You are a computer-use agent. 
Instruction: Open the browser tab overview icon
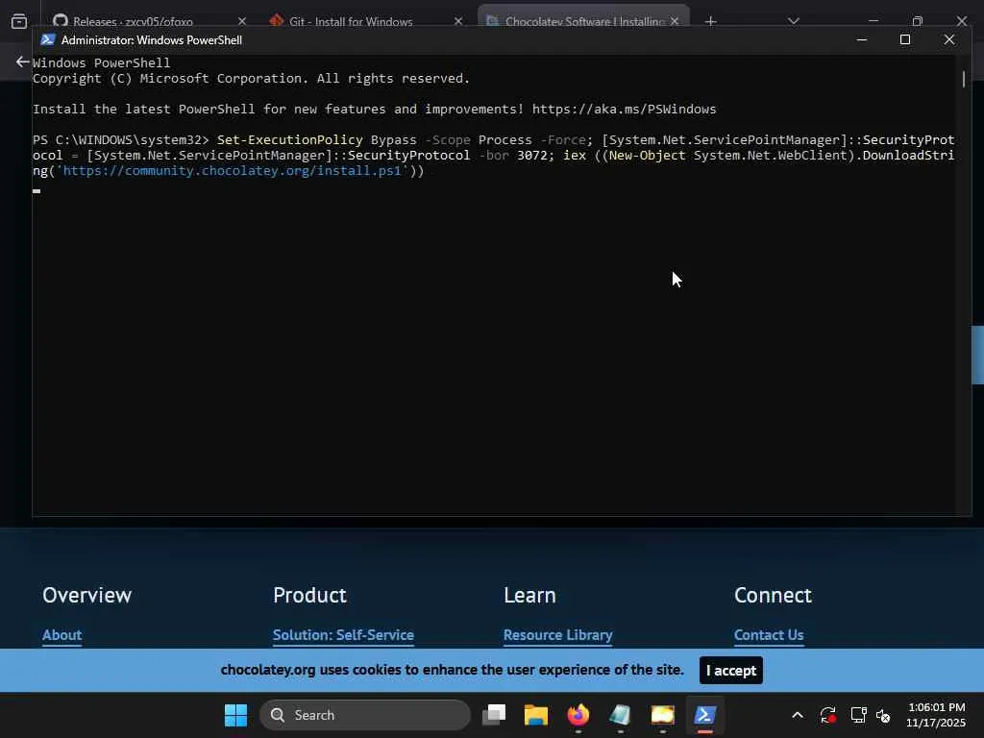(19, 21)
